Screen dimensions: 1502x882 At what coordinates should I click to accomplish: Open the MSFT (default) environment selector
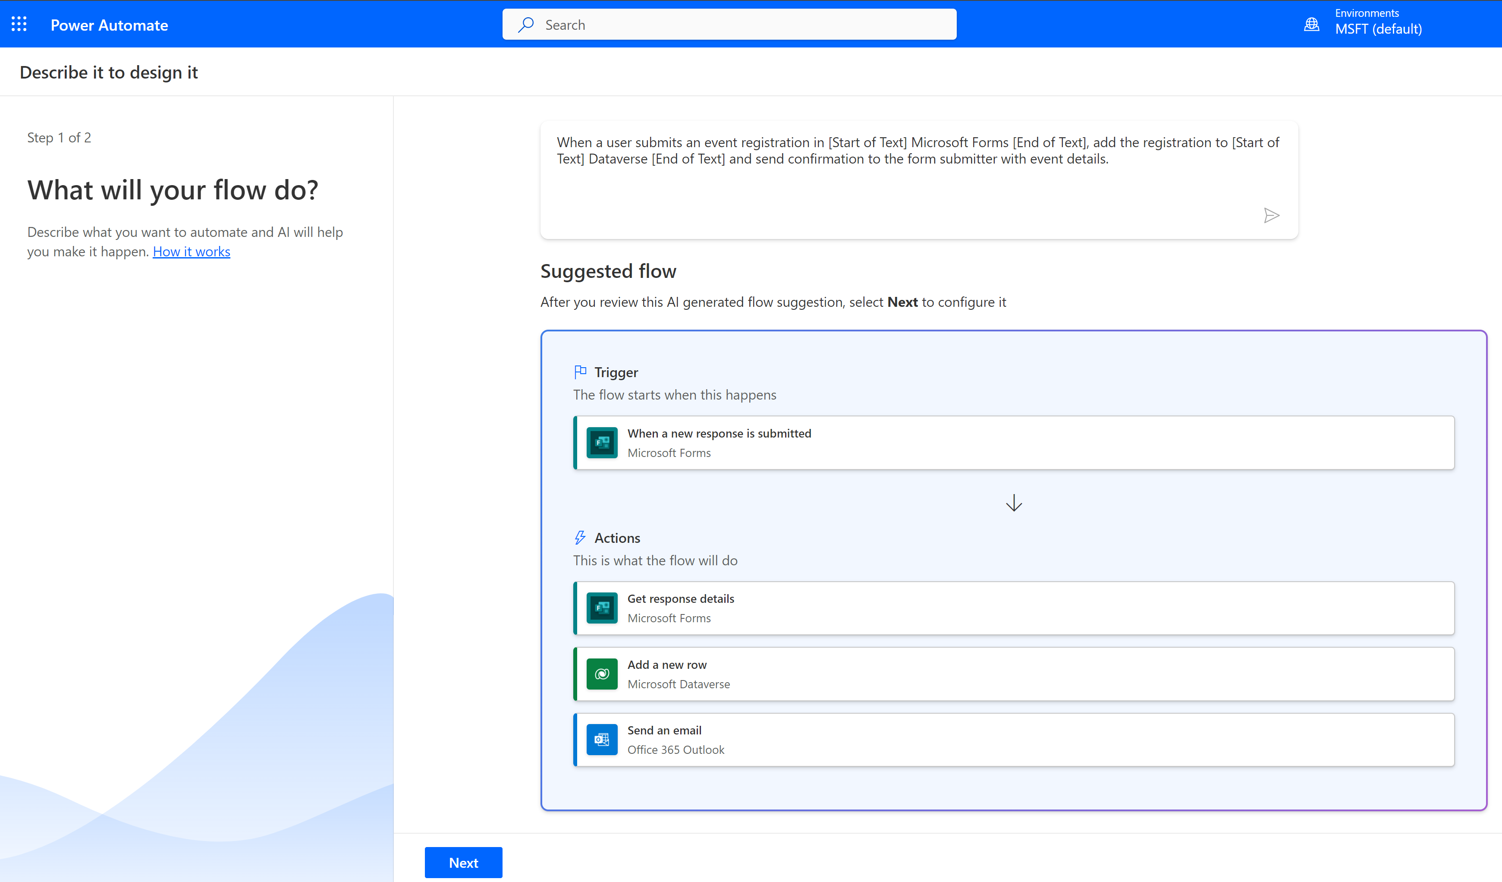tap(1378, 28)
